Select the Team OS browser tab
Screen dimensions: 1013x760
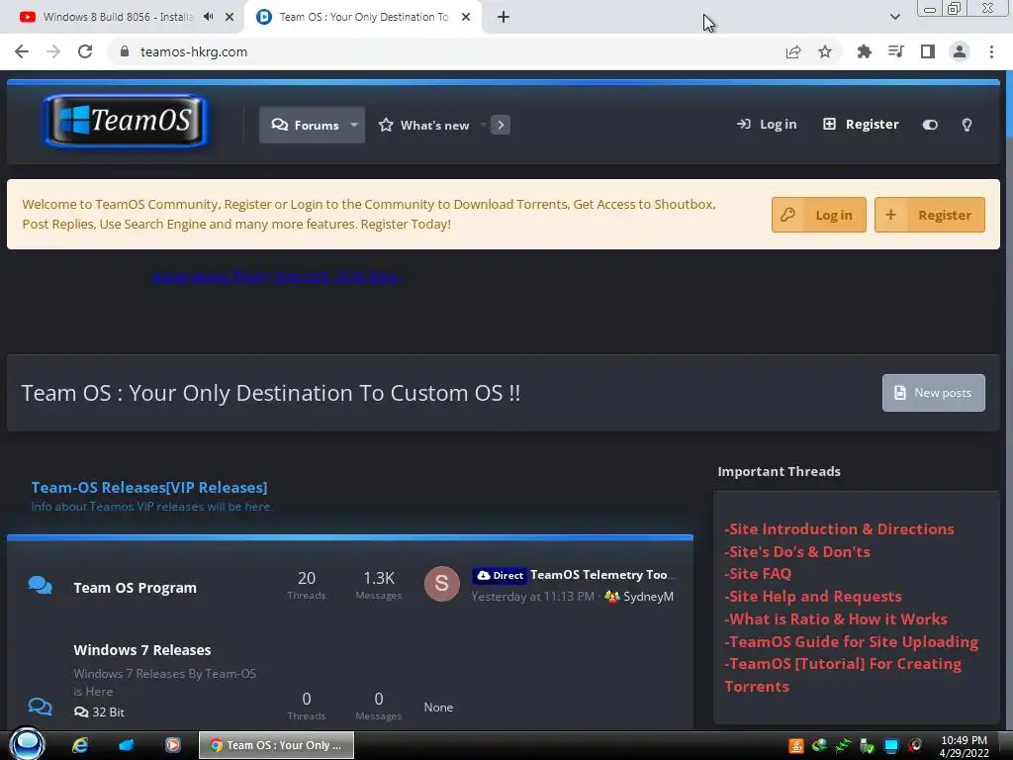[x=363, y=17]
